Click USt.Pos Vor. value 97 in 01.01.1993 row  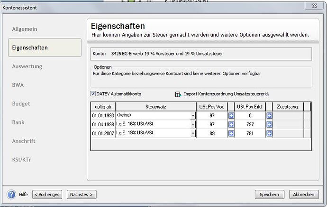212,115
